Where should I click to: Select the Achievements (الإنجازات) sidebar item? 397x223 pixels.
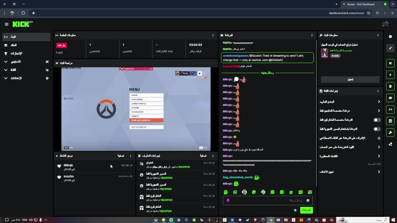pyautogui.click(x=26, y=54)
